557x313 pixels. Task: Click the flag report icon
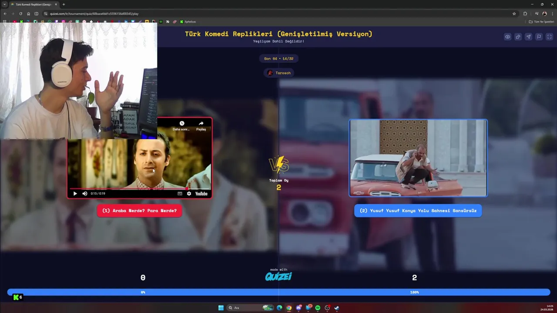coord(539,37)
